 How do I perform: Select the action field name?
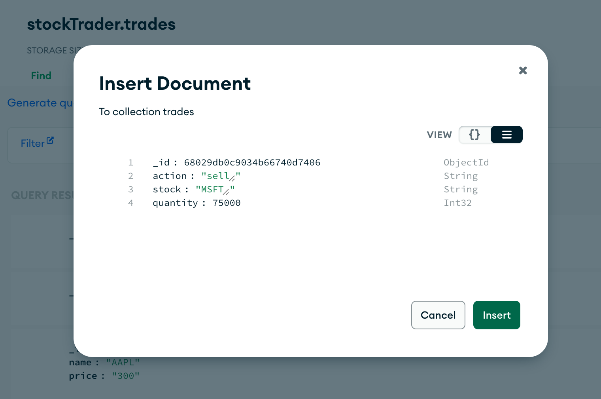[x=170, y=176]
